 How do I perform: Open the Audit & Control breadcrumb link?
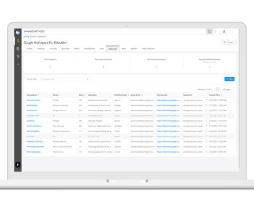point(30,36)
